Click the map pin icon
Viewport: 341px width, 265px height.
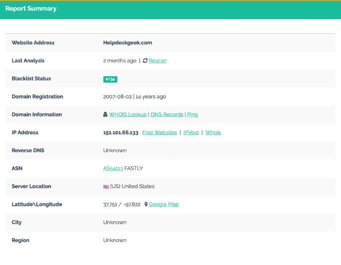coord(146,204)
